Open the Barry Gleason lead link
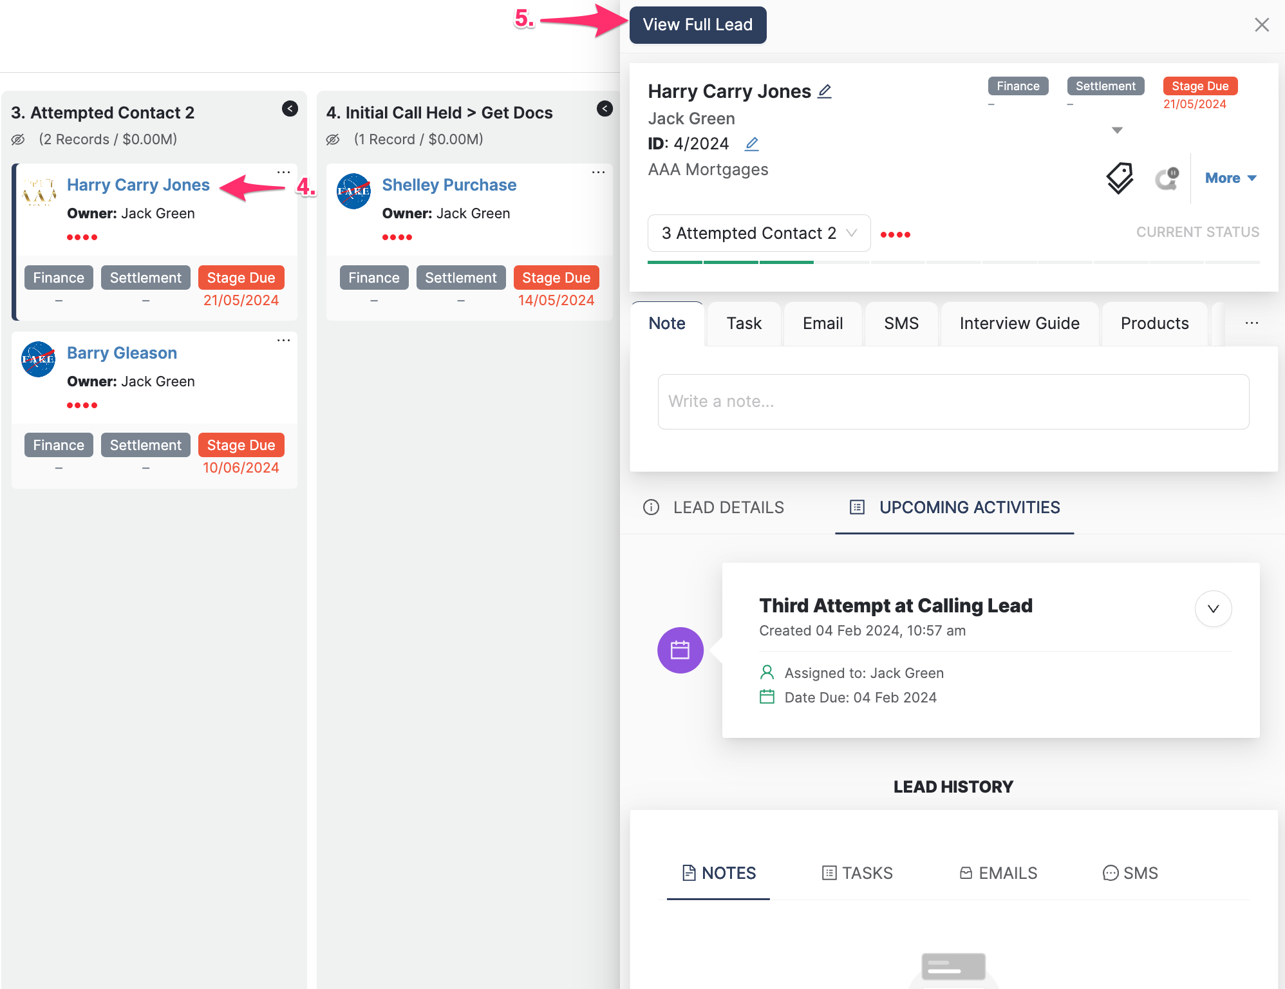Viewport: 1285px width, 989px height. coord(122,353)
